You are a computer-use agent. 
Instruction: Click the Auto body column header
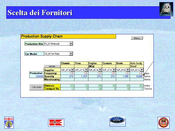[x=137, y=63]
